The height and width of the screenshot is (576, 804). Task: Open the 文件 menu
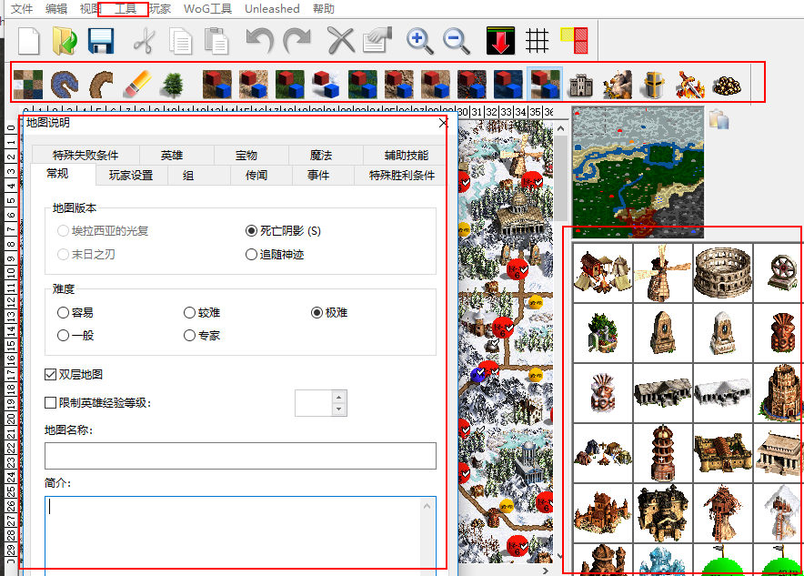[22, 9]
